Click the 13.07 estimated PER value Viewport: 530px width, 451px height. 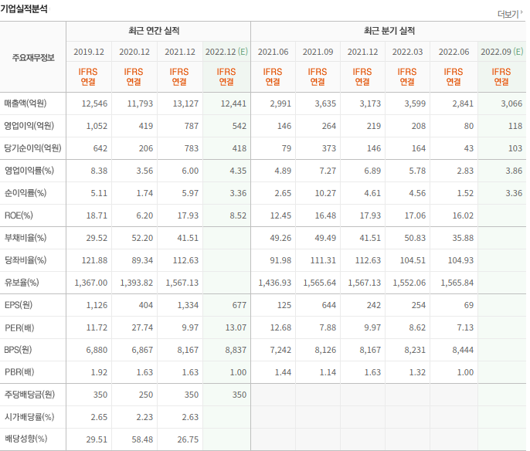point(236,327)
